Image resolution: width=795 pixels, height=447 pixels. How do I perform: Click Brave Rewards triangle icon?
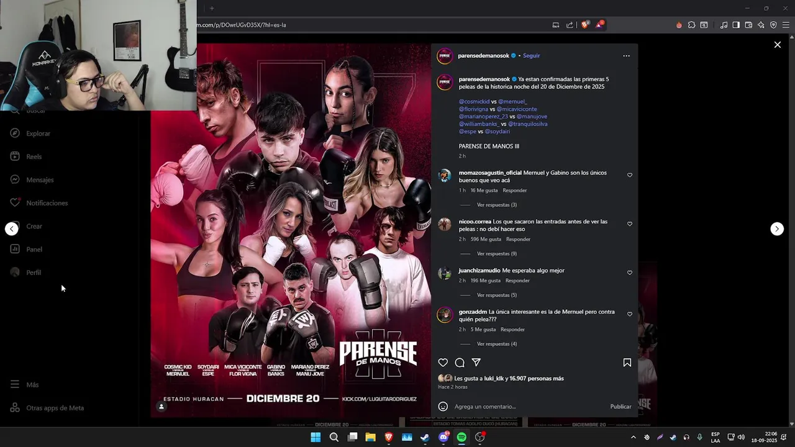pyautogui.click(x=599, y=25)
